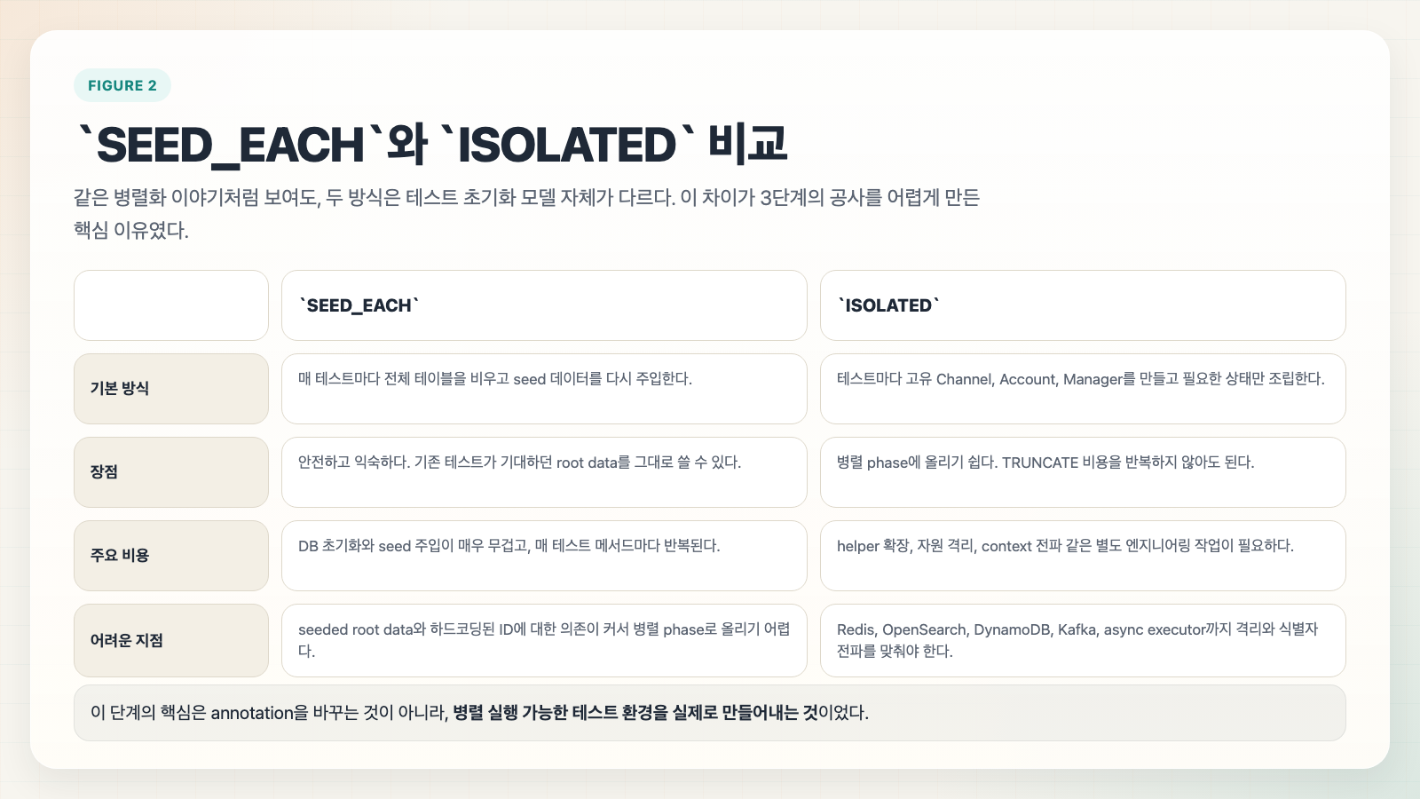The height and width of the screenshot is (799, 1420).
Task: Select the ISOLATED column header
Action: tap(1082, 305)
